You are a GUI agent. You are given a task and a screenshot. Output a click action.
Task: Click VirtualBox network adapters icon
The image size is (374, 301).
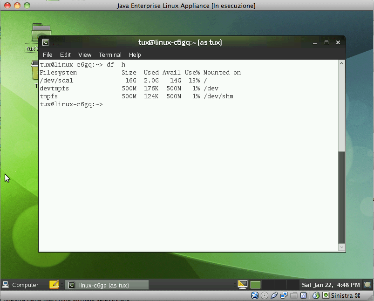[x=284, y=295]
